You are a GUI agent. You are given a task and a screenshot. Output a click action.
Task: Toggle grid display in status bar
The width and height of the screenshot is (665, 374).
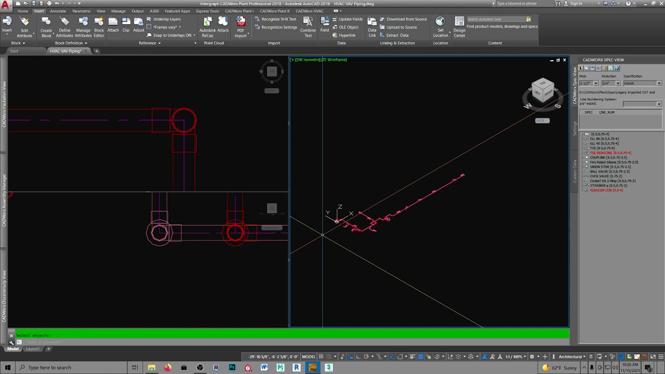321,356
